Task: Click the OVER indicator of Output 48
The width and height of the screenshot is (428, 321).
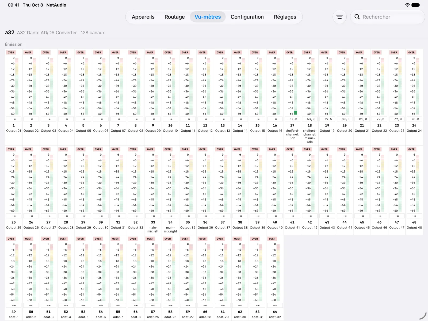Action: 411,149
